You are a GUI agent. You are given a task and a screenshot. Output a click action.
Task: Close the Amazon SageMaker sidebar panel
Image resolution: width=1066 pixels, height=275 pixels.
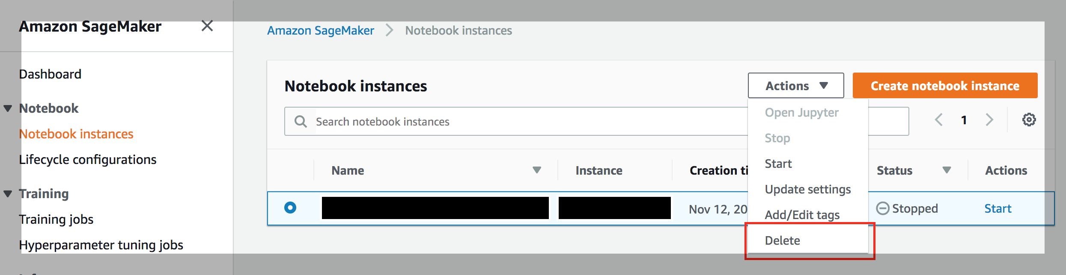[x=207, y=26]
